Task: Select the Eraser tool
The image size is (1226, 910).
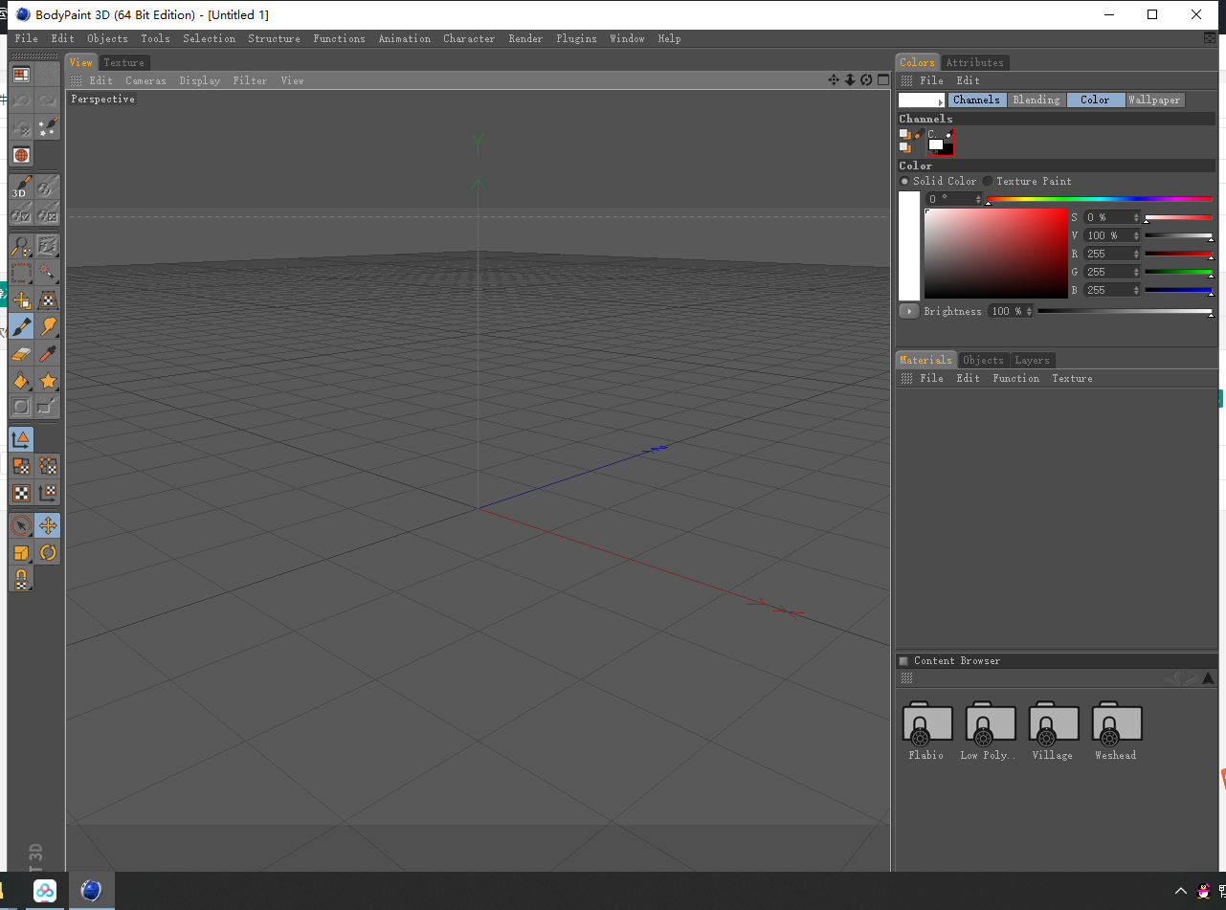Action: point(21,353)
